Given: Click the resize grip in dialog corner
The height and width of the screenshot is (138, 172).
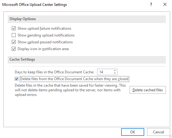Looking at the screenshot, I should click(x=170, y=136).
